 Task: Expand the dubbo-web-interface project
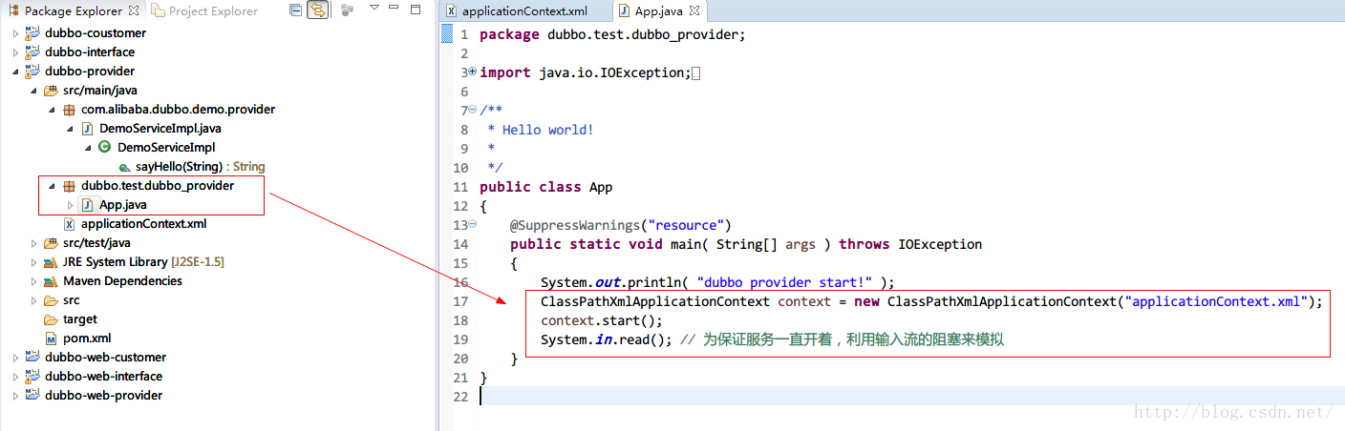(x=15, y=377)
